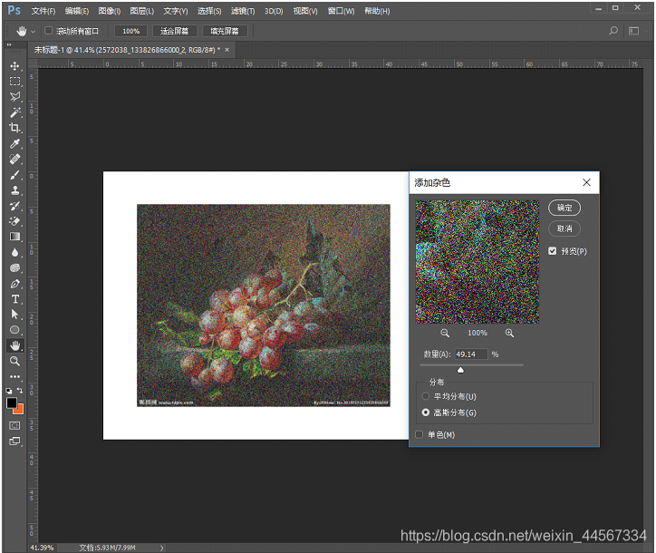Swap foreground and background colors

click(20, 390)
